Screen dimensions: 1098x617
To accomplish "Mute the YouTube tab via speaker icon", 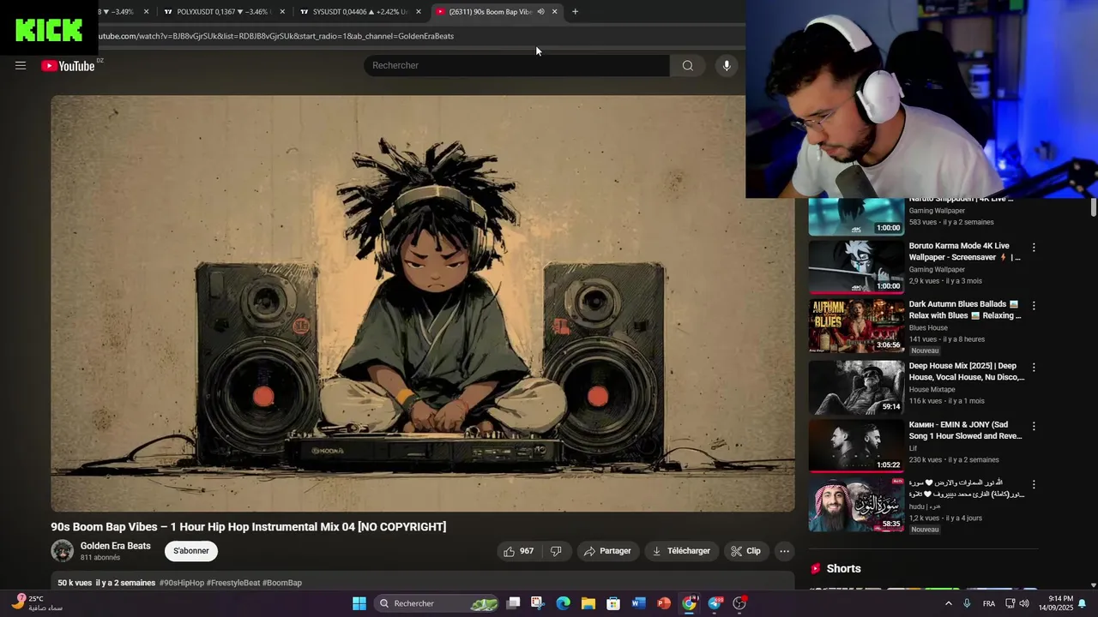I will tap(540, 12).
